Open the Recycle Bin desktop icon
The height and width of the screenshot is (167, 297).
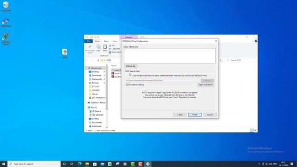click(6, 6)
